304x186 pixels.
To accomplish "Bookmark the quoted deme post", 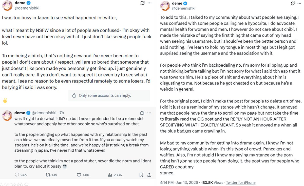I will 141,175.
